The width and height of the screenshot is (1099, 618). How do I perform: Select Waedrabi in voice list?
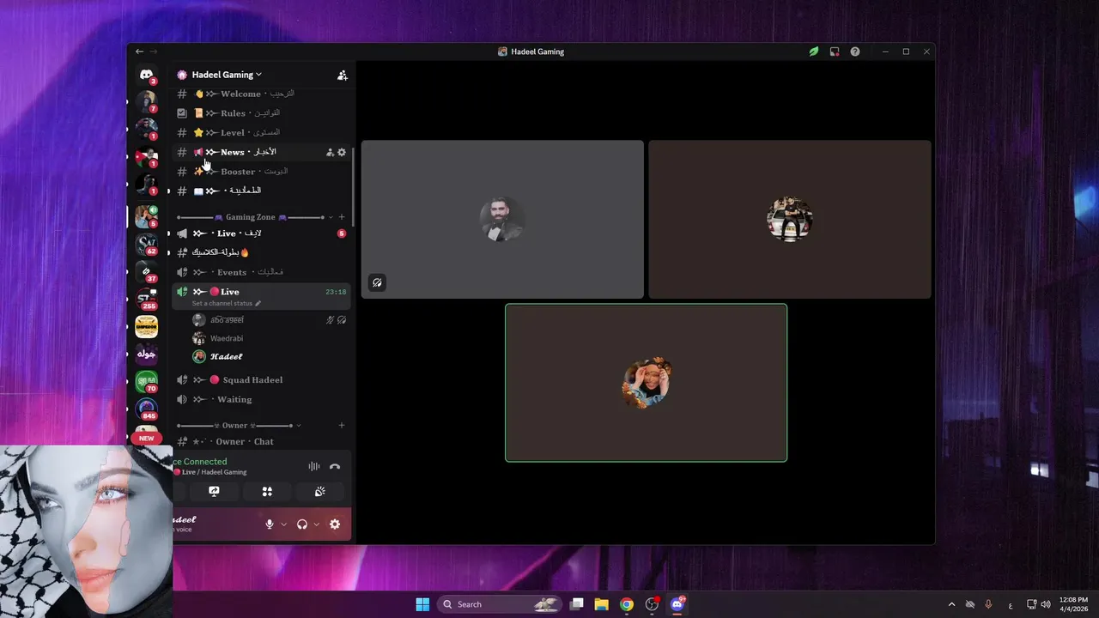269,338
